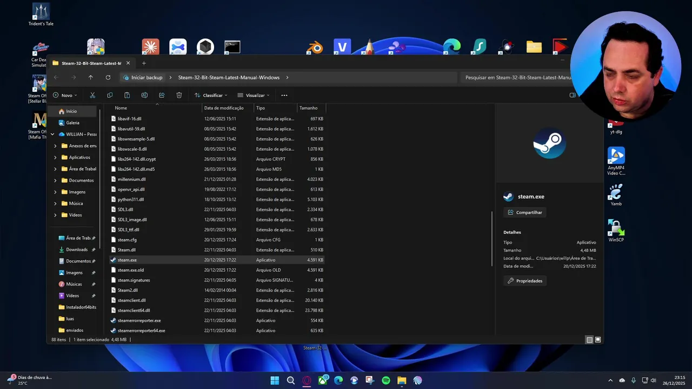This screenshot has width=692, height=389.
Task: Open the Microsoft Edge desktop shortcut
Action: (x=451, y=47)
